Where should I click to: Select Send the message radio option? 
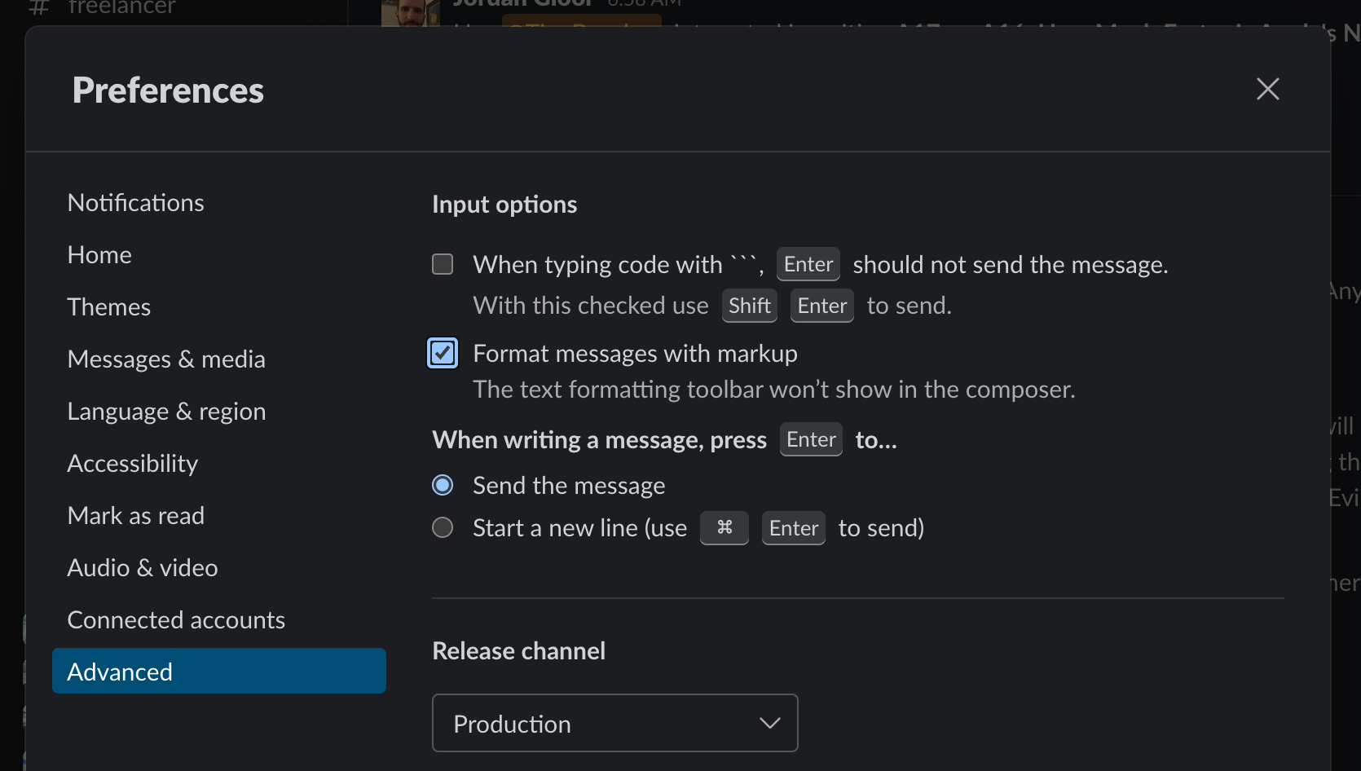tap(443, 485)
